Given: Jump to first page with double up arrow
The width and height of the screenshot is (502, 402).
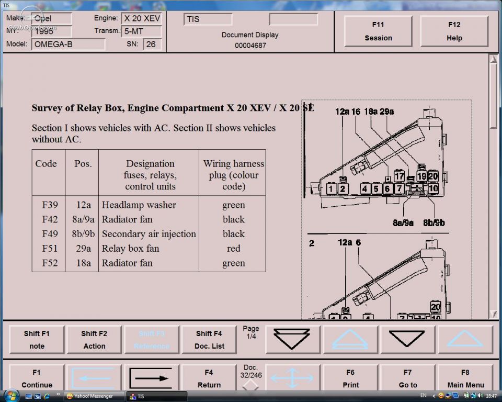Looking at the screenshot, I should click(x=350, y=340).
